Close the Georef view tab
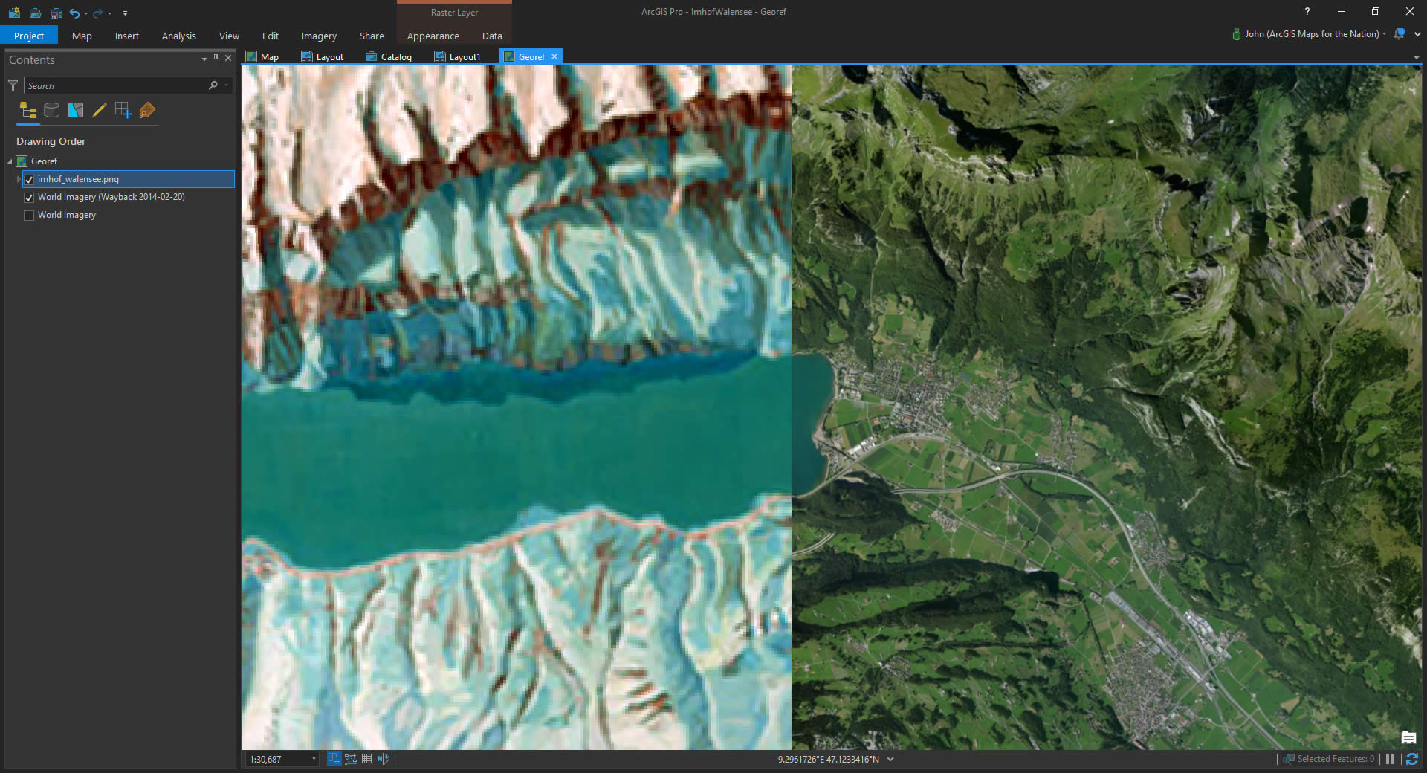The width and height of the screenshot is (1427, 773). 554,56
